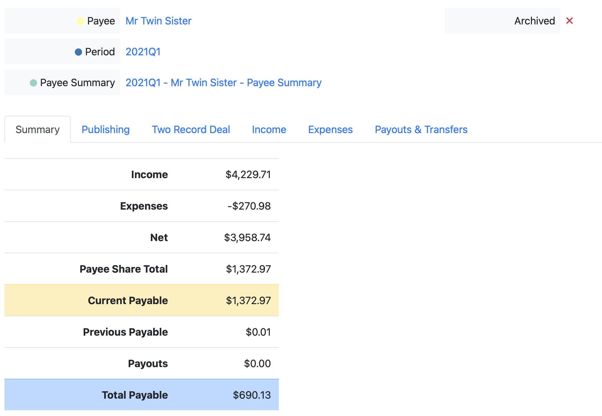The image size is (602, 416).
Task: Click the Expenses amount -$270.98
Action: tap(249, 206)
